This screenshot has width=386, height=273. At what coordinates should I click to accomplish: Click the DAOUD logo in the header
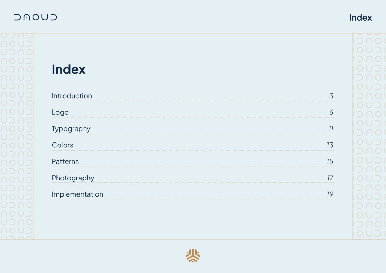(x=36, y=17)
